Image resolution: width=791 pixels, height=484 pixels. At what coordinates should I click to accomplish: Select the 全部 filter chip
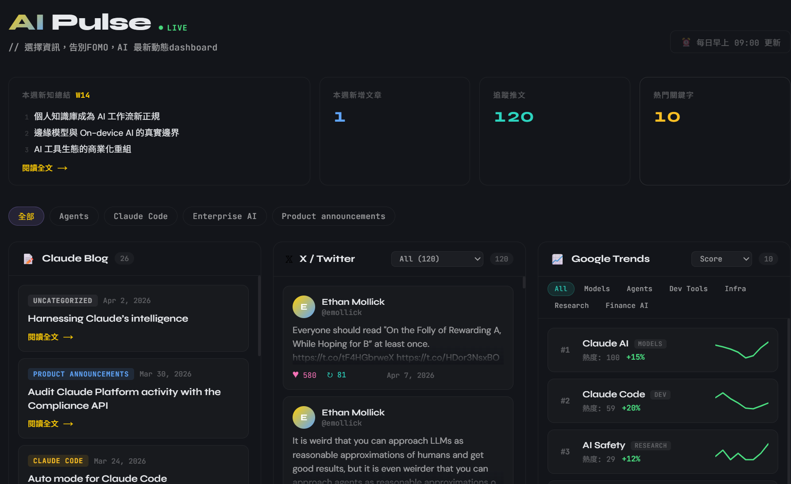(26, 216)
